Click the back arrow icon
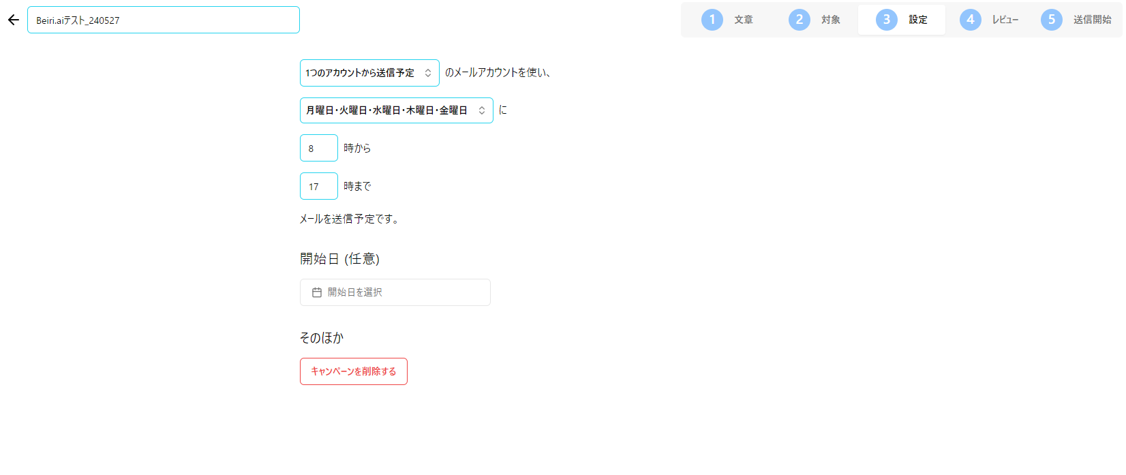This screenshot has height=475, width=1126. [14, 20]
